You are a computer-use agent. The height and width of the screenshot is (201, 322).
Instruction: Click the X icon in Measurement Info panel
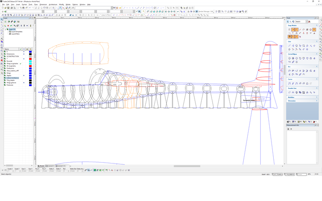tap(291, 129)
